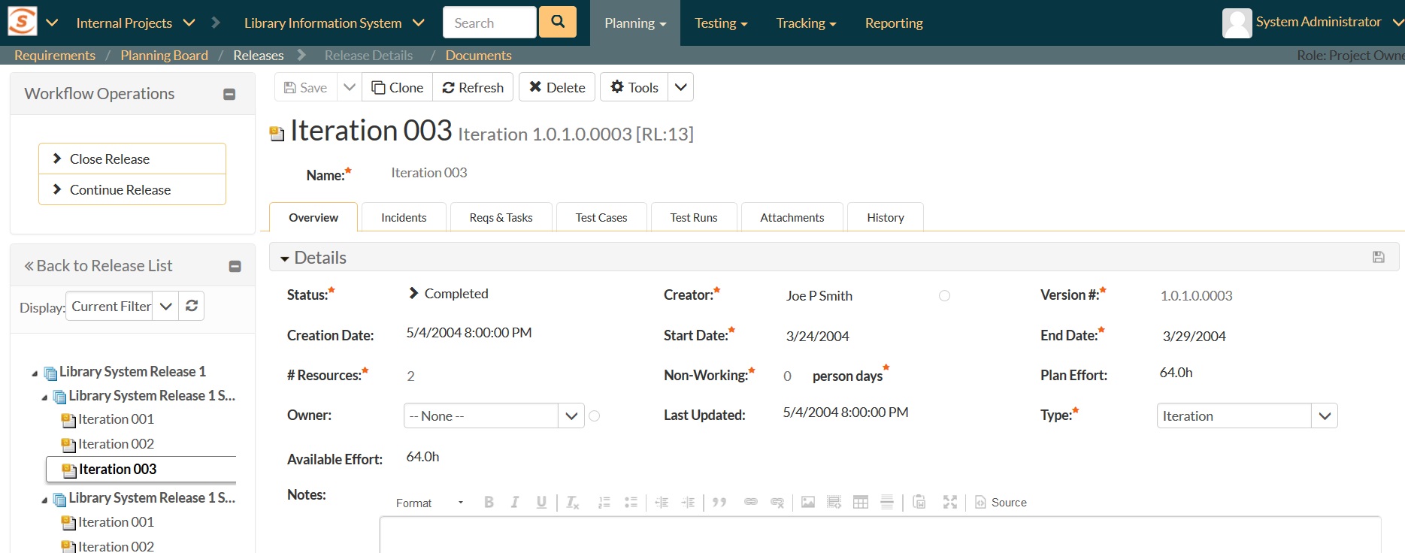Click the block quote icon
This screenshot has height=553, width=1405.
[719, 502]
